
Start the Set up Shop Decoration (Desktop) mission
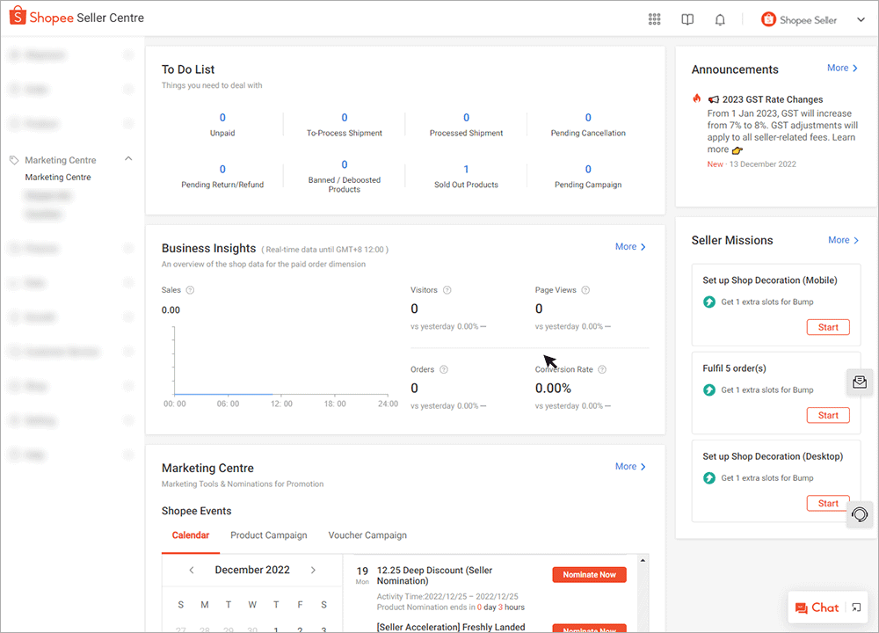point(828,504)
